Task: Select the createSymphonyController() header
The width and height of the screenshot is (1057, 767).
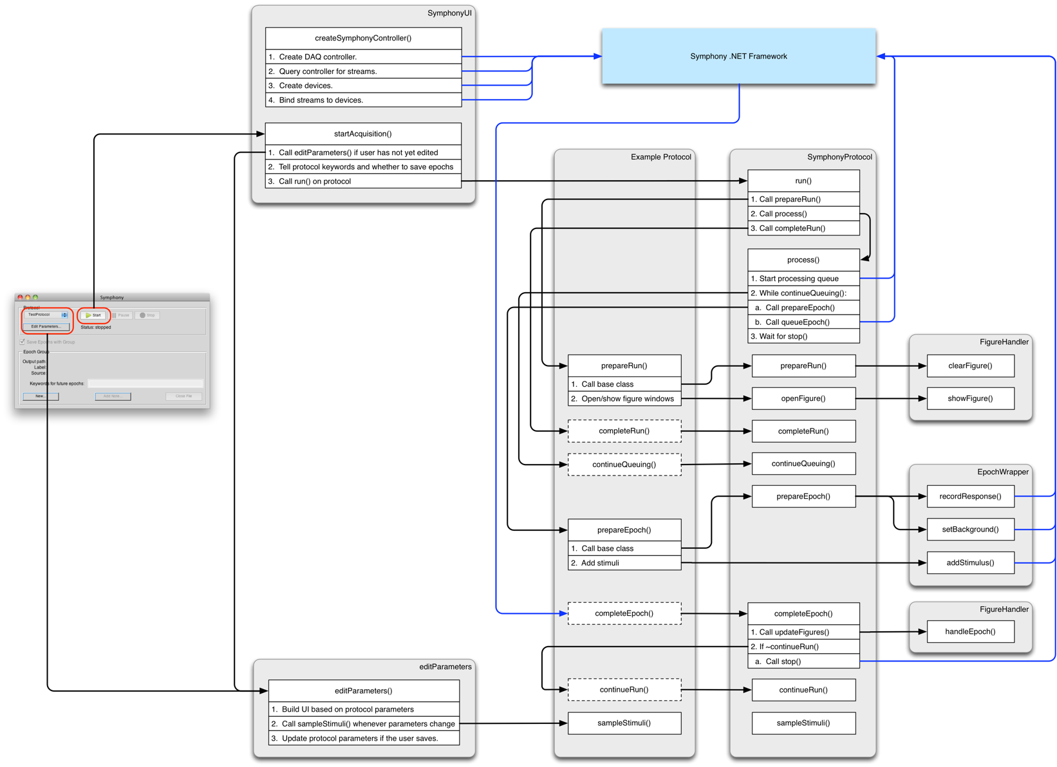Action: (x=363, y=38)
